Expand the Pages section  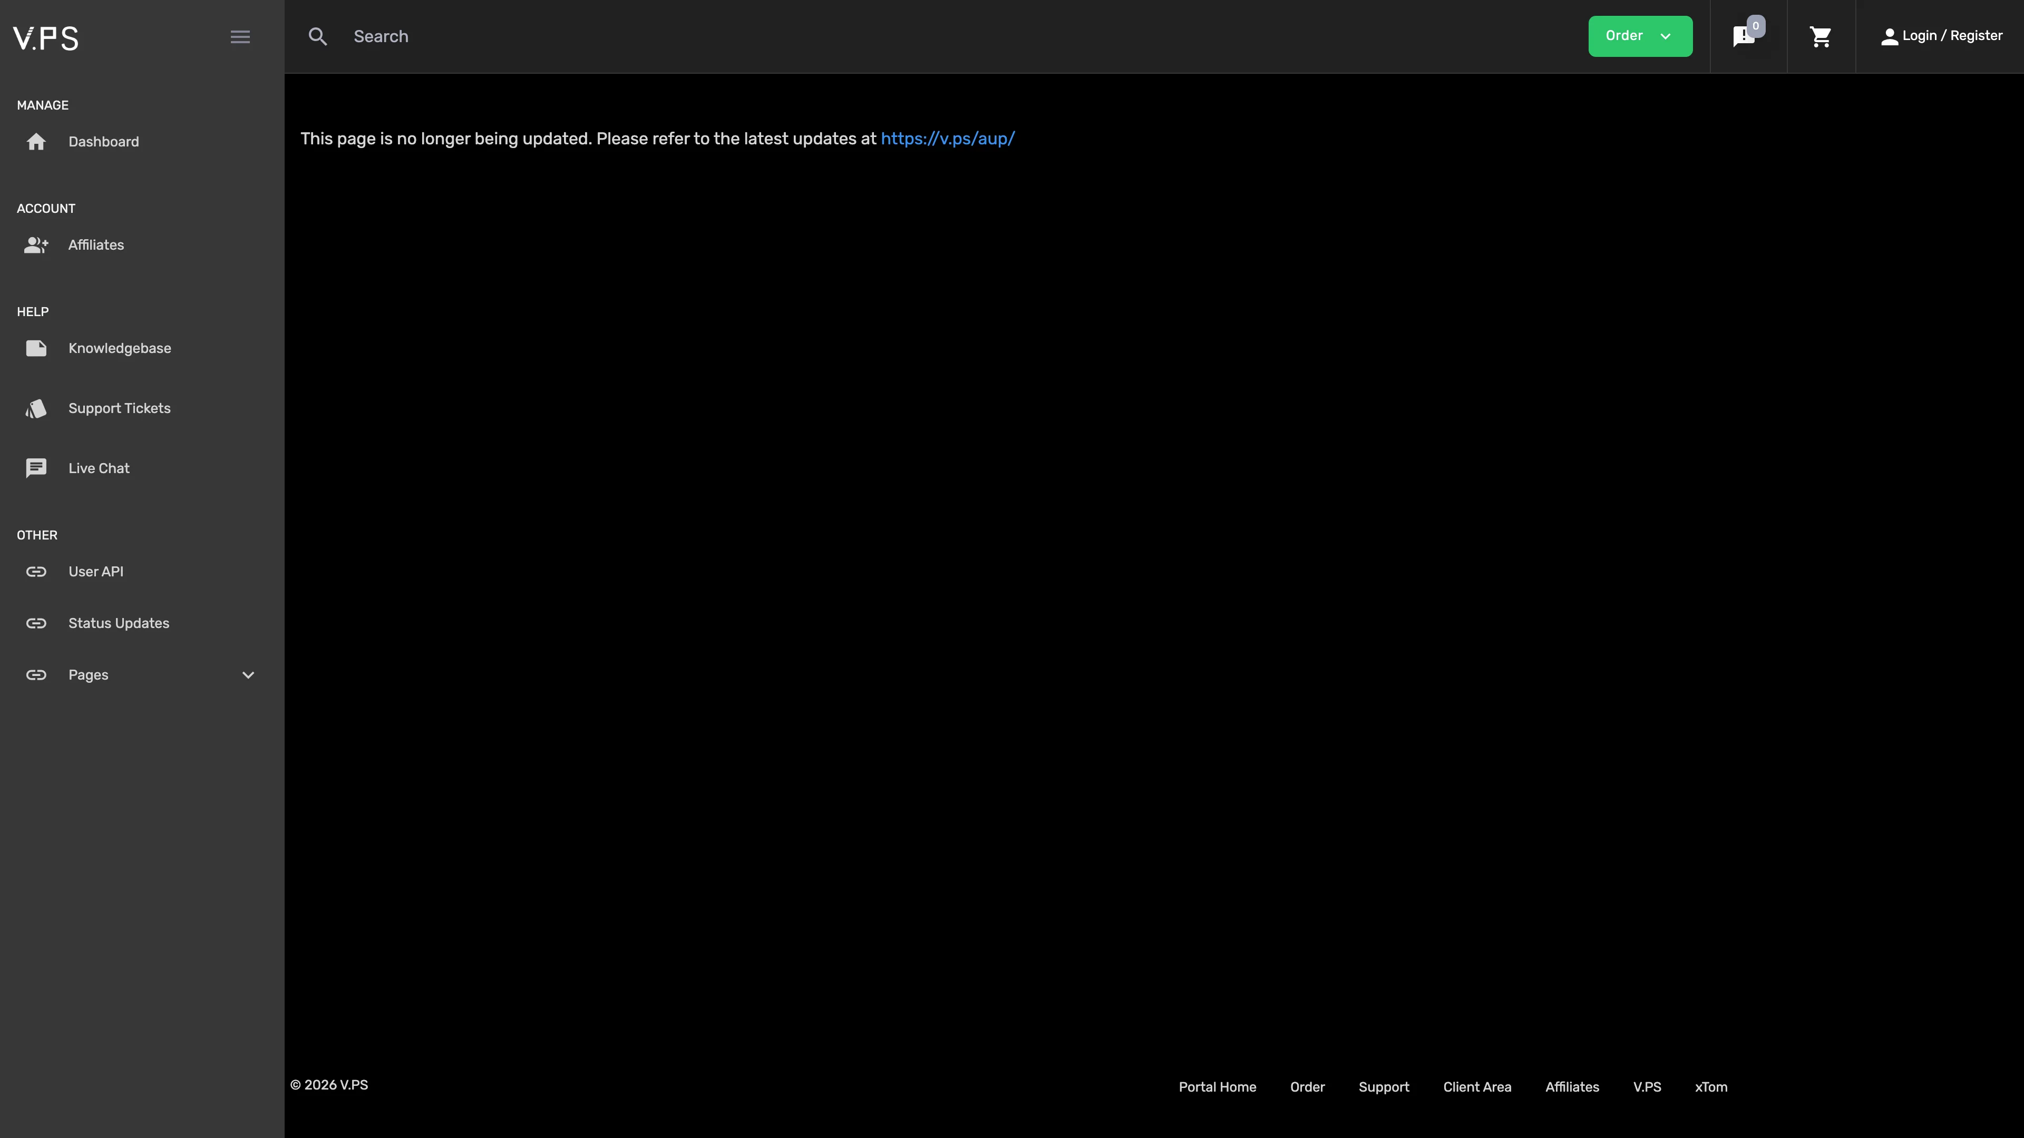[88, 674]
